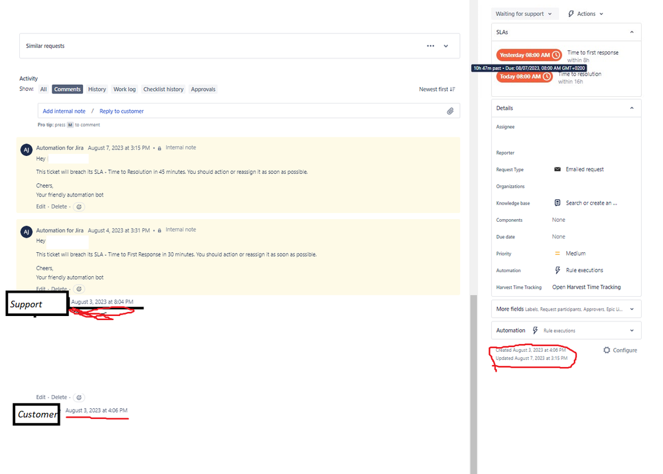Add reaction to August 4 comment

[x=79, y=289]
